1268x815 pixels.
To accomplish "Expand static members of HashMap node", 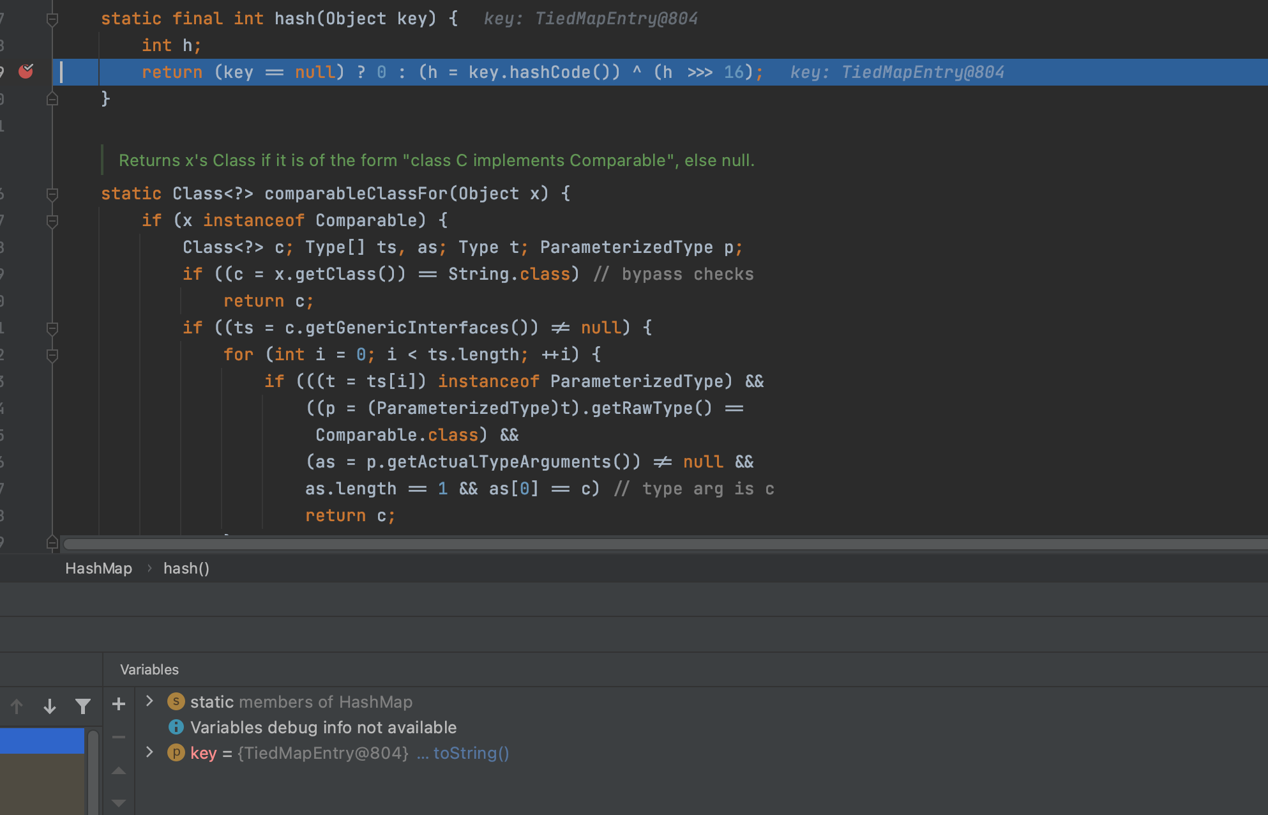I will [x=149, y=701].
